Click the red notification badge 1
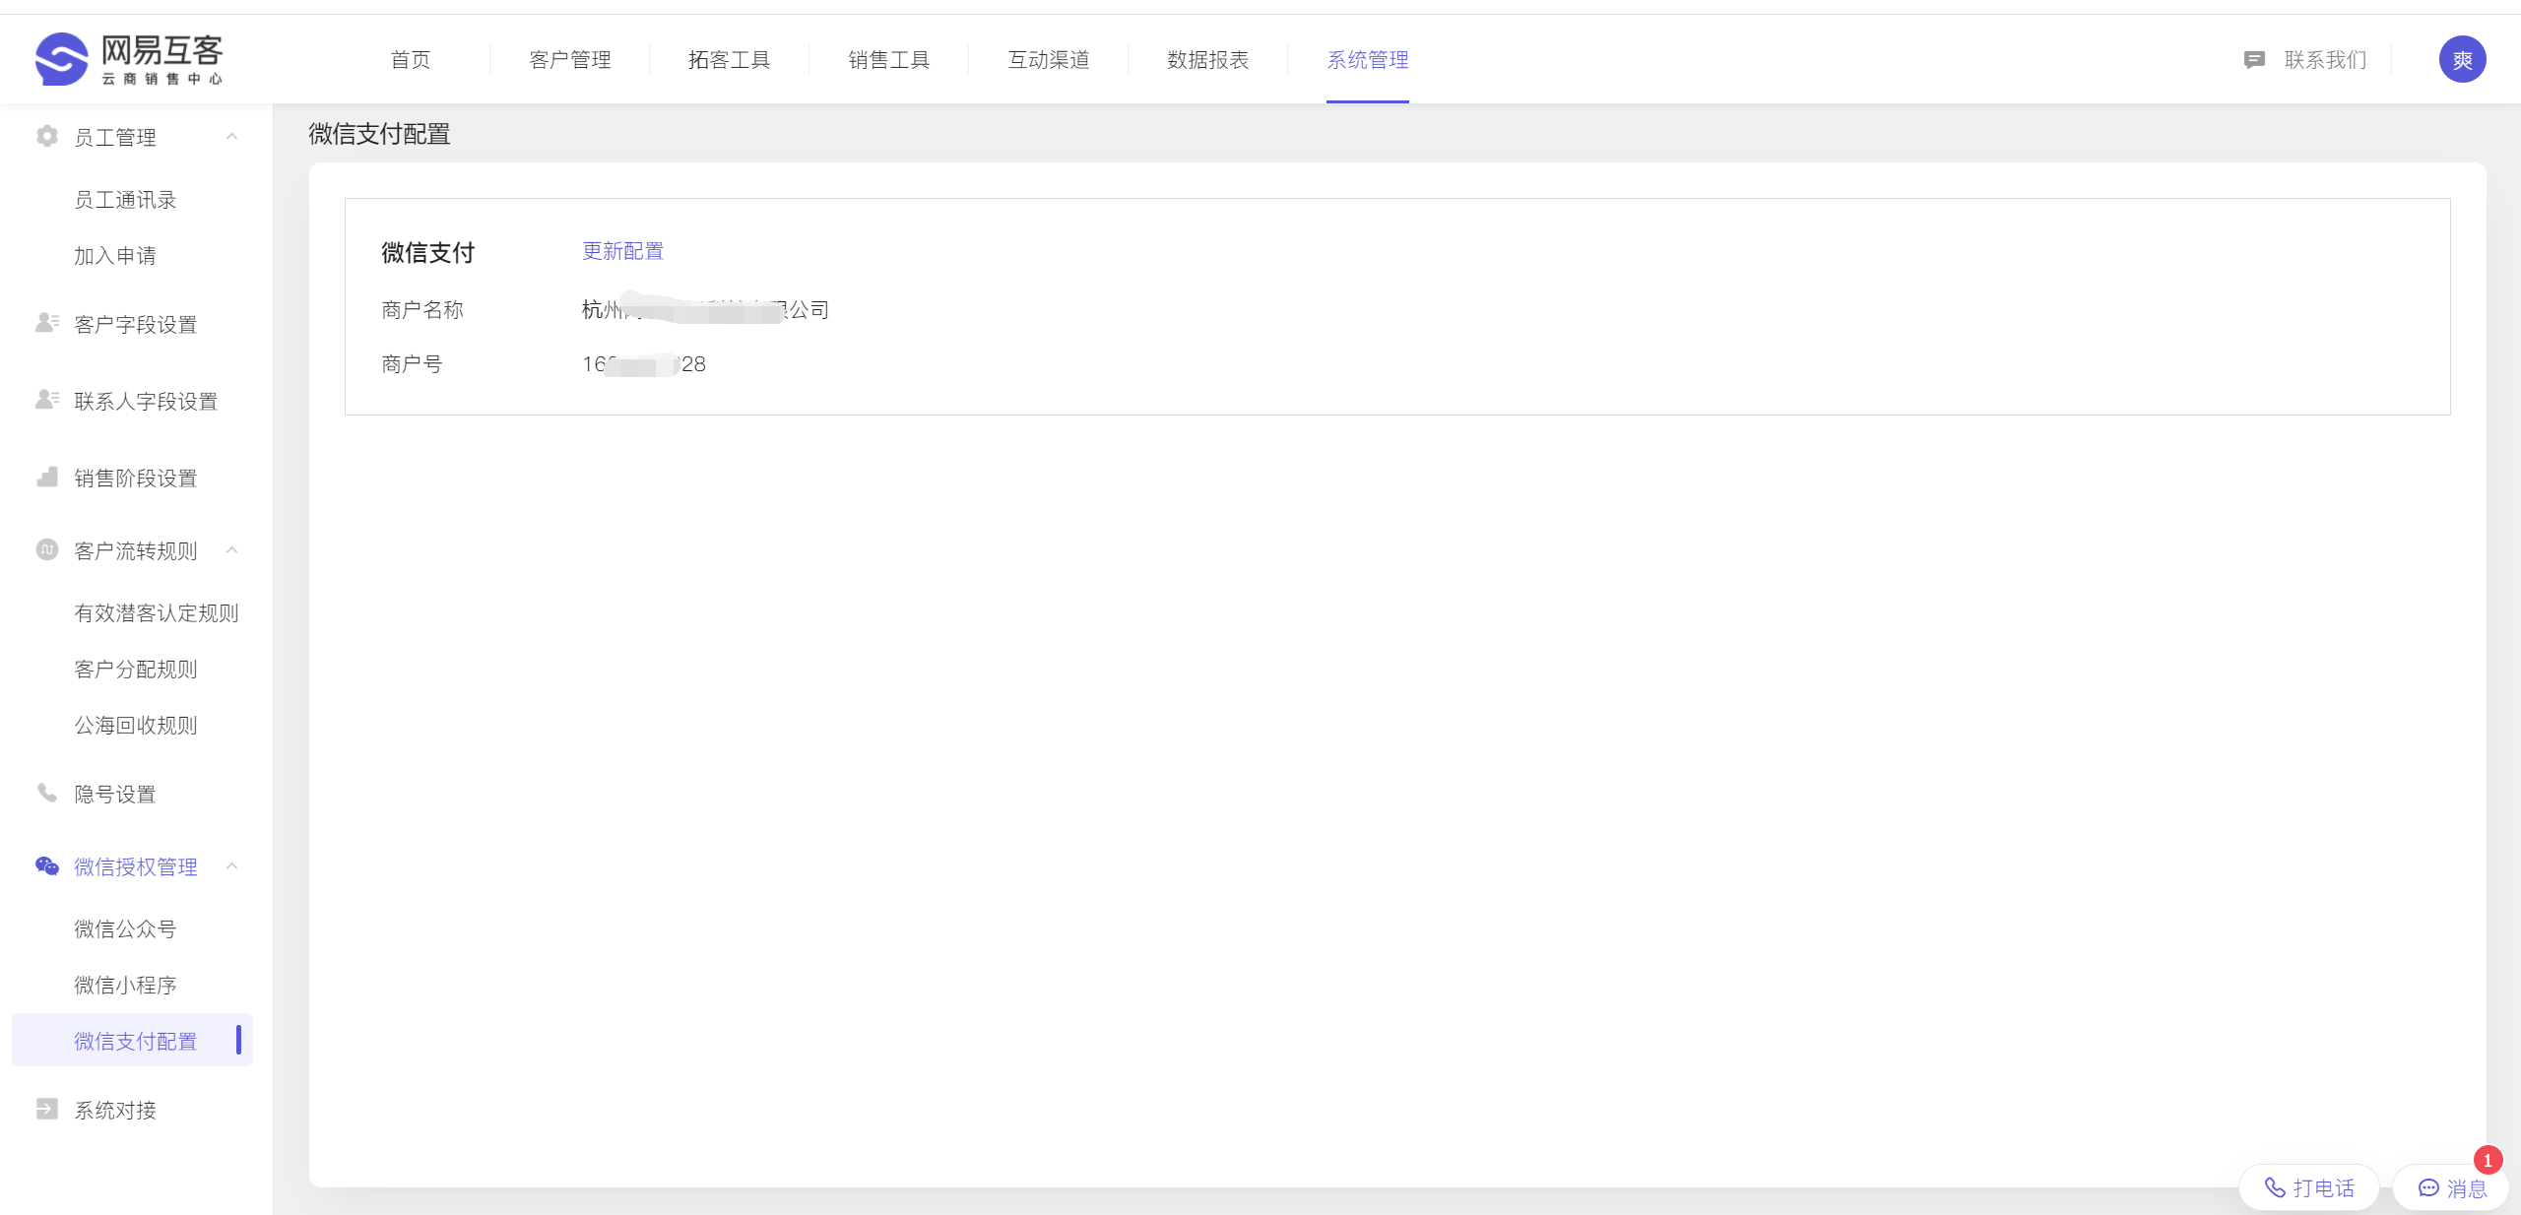The image size is (2521, 1215). pos(2488,1160)
